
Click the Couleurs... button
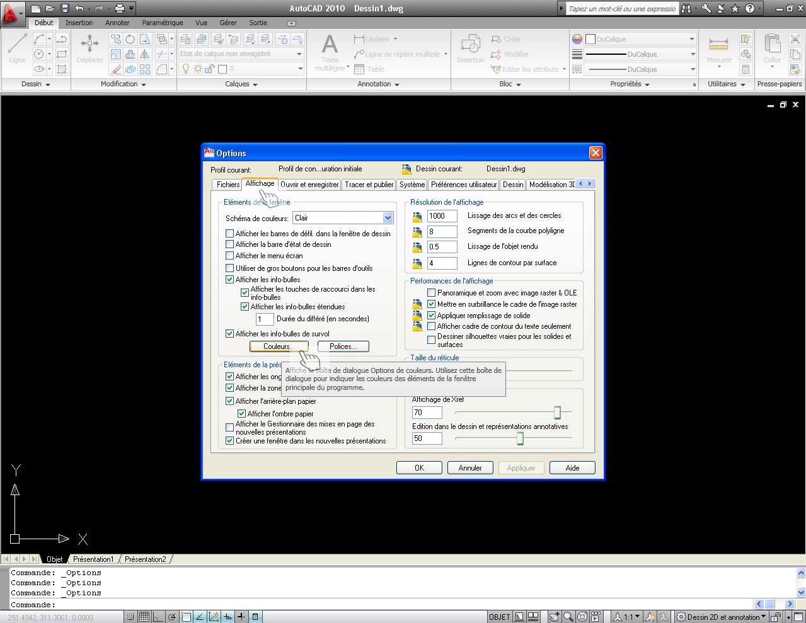coord(279,346)
